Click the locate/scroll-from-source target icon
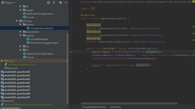195x109 pixels. 48,3
